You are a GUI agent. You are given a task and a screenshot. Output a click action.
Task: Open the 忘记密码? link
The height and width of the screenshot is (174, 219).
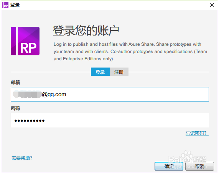(x=197, y=133)
